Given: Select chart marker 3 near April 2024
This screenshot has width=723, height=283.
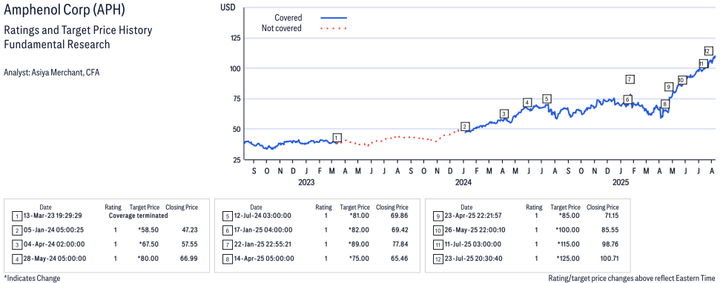Looking at the screenshot, I should [504, 114].
